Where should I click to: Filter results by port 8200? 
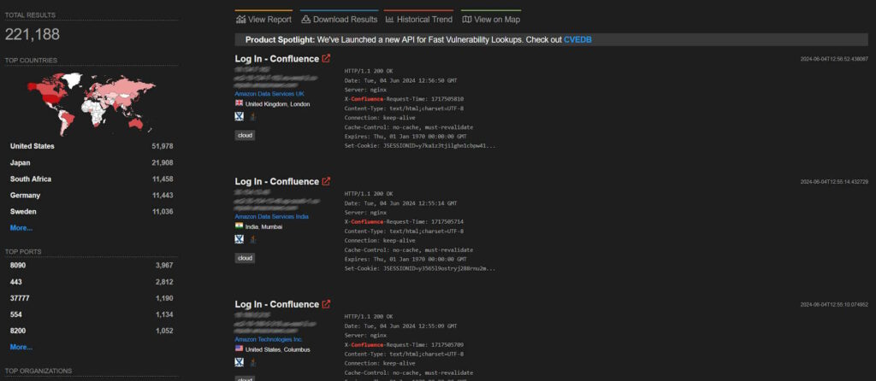pyautogui.click(x=18, y=331)
